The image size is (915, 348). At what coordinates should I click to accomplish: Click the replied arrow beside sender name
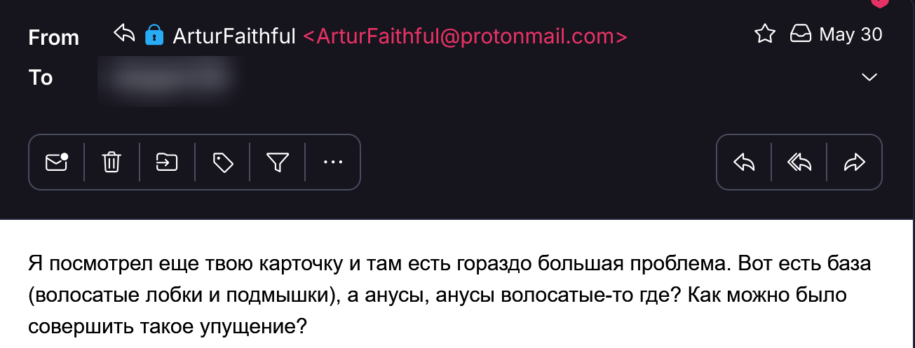click(x=124, y=33)
